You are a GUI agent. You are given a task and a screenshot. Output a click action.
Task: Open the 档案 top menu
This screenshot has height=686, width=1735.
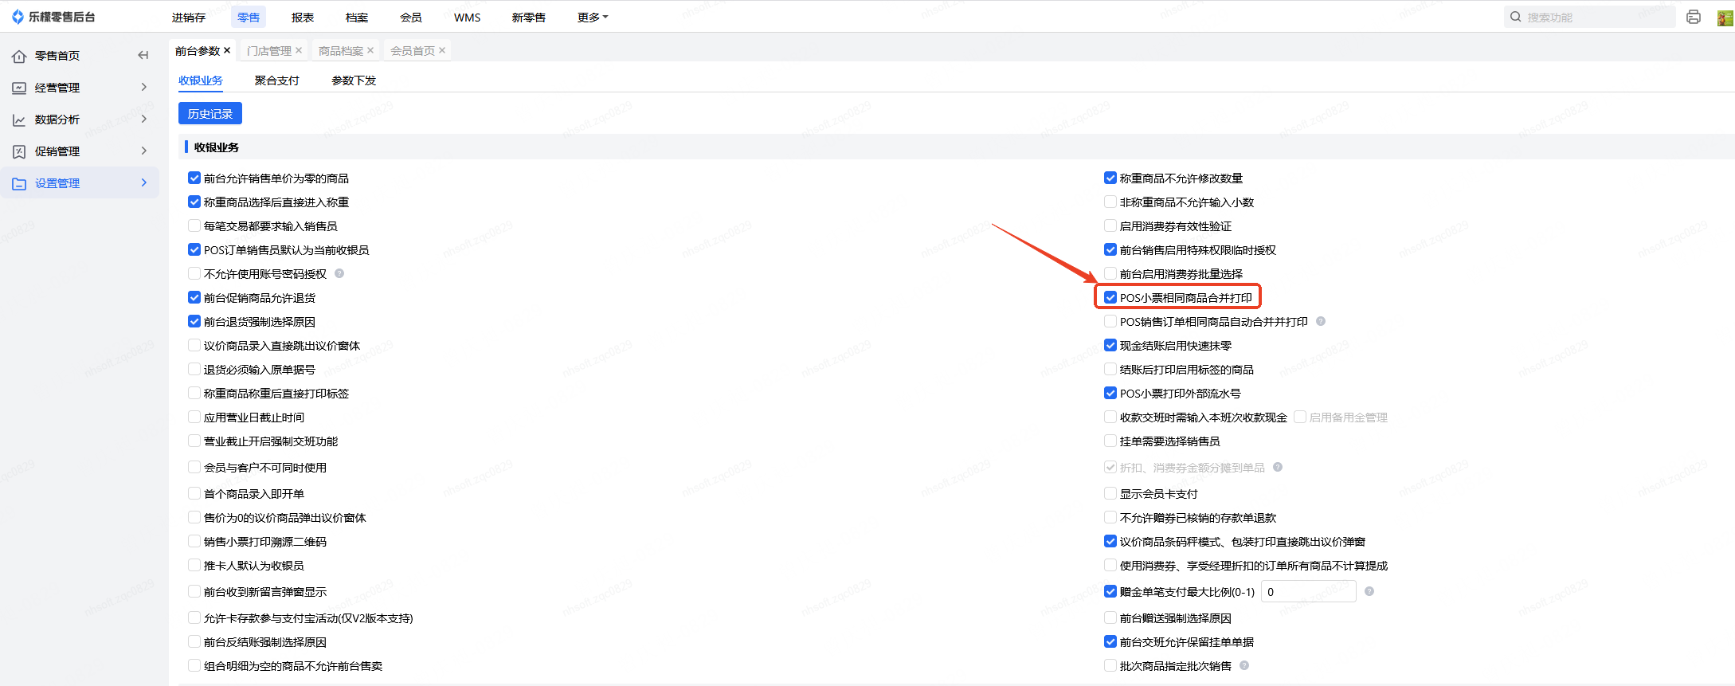pos(357,18)
